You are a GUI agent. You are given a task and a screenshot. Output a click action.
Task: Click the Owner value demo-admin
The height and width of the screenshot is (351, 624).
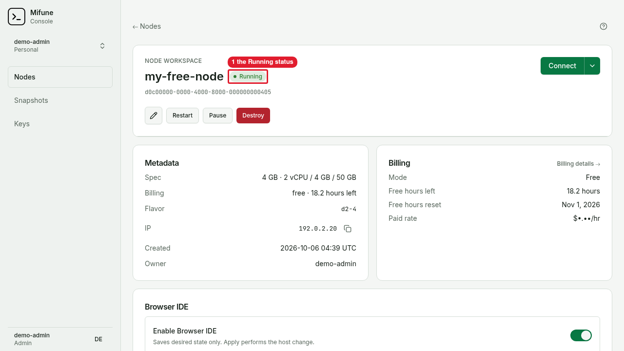pyautogui.click(x=336, y=264)
